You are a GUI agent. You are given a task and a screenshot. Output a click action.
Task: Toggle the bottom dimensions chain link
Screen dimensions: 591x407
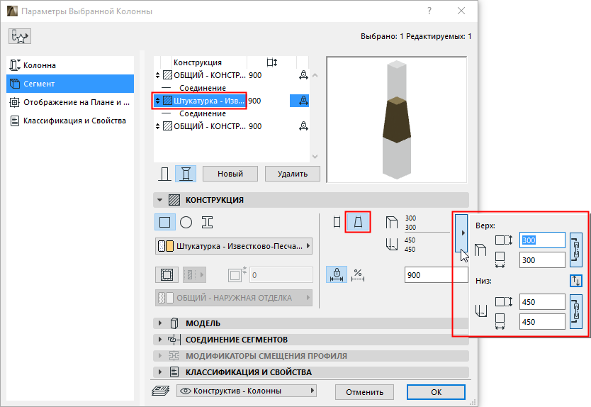tap(576, 311)
